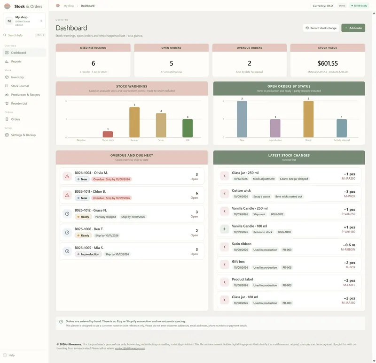Viewport: 376px width, 363px height.
Task: Click the Scrap / waste tag
Action: 262,197
